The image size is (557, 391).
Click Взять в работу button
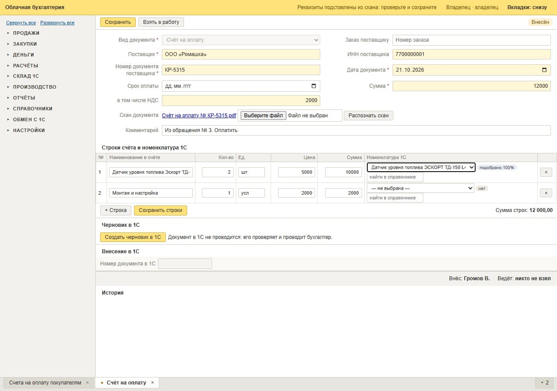161,22
